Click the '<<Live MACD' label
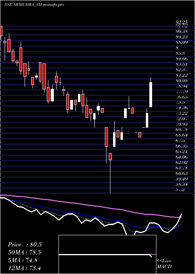Image resolution: width=195 pixels, height=274 pixels. 164,264
